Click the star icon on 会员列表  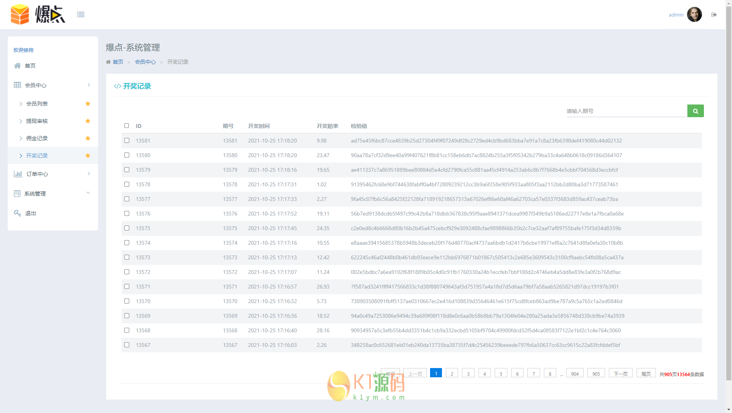tap(88, 104)
